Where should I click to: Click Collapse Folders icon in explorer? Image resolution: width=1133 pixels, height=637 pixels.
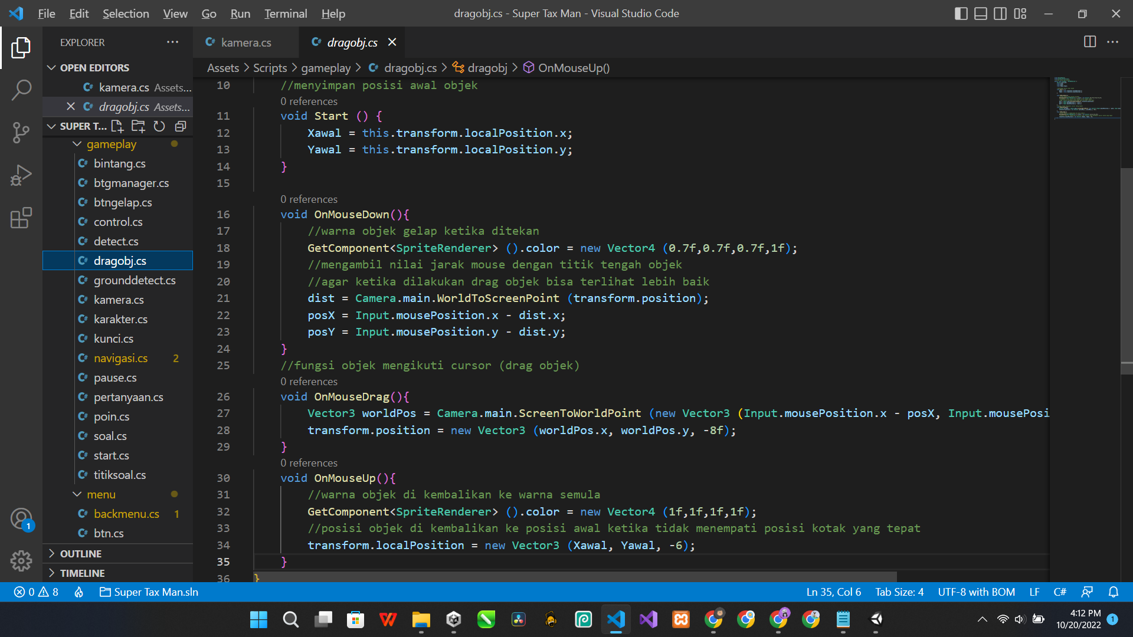tap(181, 126)
